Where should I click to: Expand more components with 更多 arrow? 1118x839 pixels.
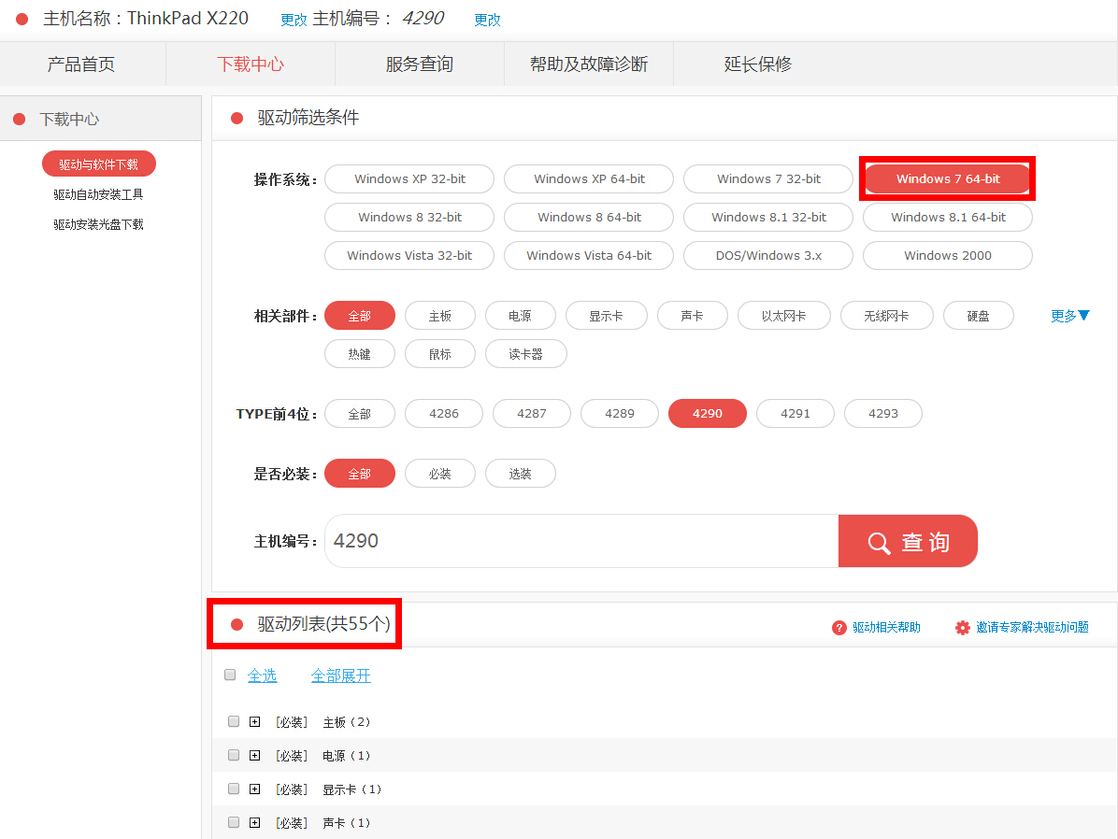click(x=1069, y=316)
